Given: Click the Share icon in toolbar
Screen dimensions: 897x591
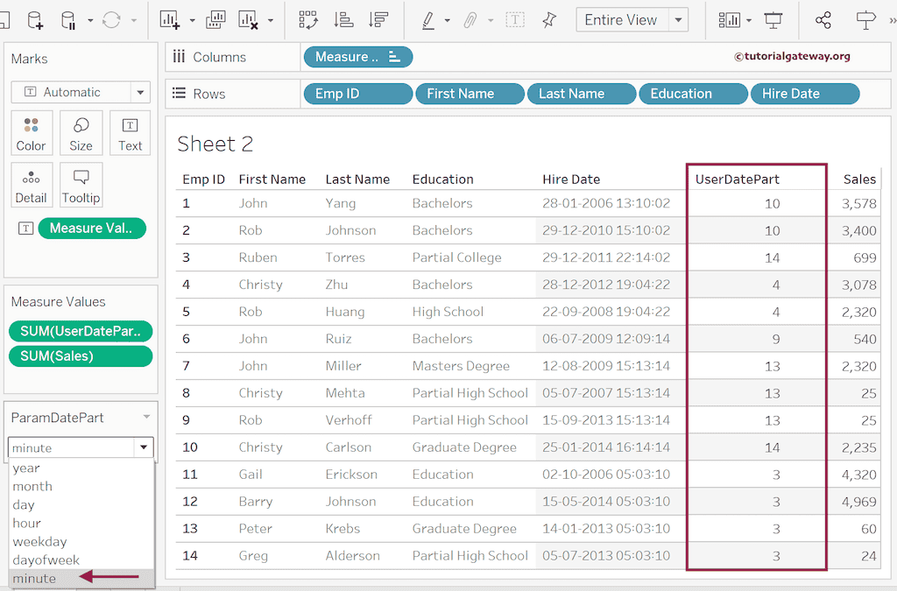Looking at the screenshot, I should pyautogui.click(x=823, y=20).
